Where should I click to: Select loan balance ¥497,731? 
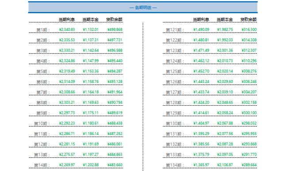[x=115, y=40]
